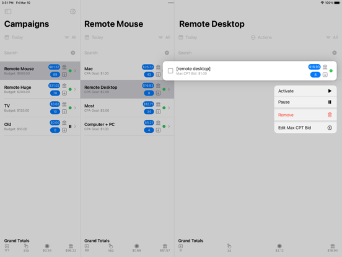Click the All filter in the Remote Mouse column
342x257 pixels.
click(x=164, y=37)
